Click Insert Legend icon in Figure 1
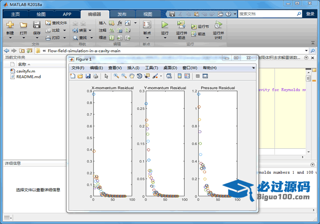The width and height of the screenshot is (320, 224). pos(187,76)
